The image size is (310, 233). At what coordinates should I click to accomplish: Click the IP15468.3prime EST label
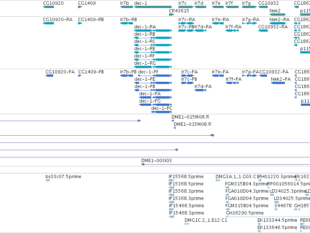pyautogui.click(x=187, y=213)
